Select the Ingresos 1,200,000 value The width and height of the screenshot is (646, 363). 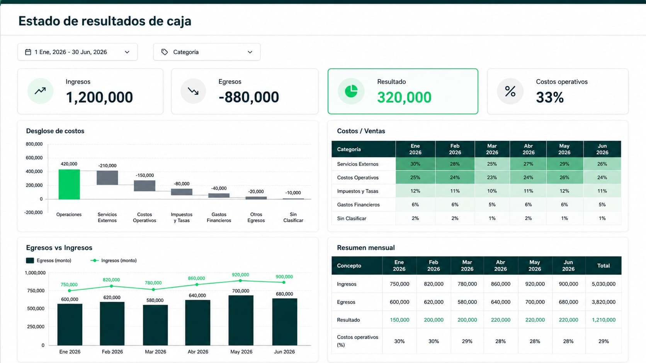tap(99, 98)
